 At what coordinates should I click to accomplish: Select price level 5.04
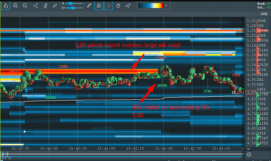click(x=251, y=65)
